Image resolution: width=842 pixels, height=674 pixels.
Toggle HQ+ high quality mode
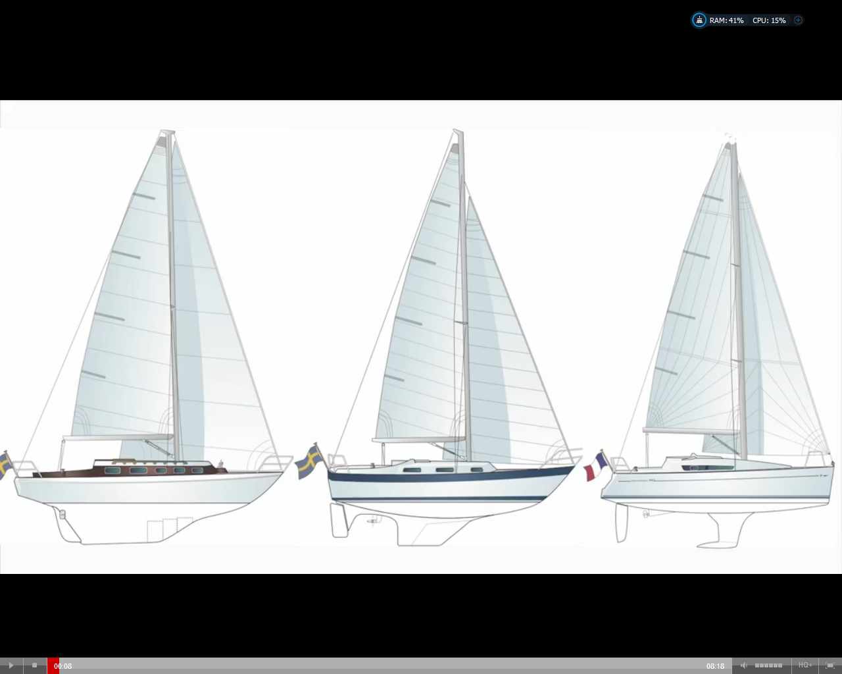[805, 665]
